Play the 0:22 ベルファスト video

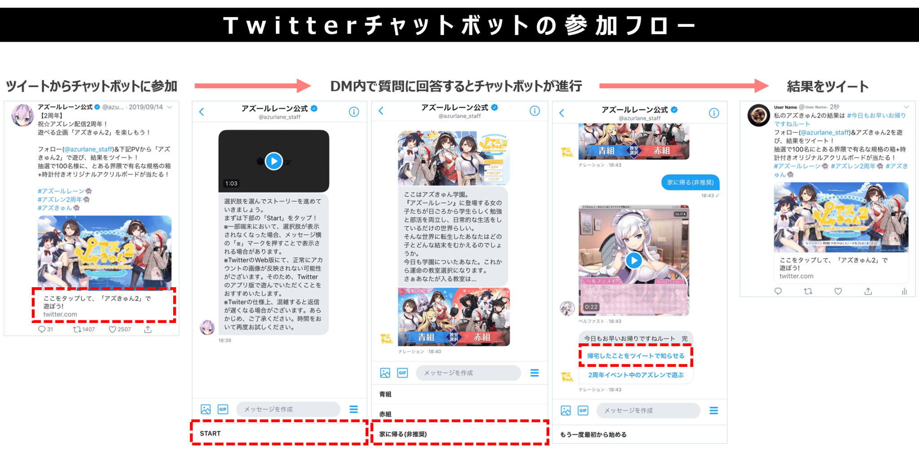pos(634,260)
